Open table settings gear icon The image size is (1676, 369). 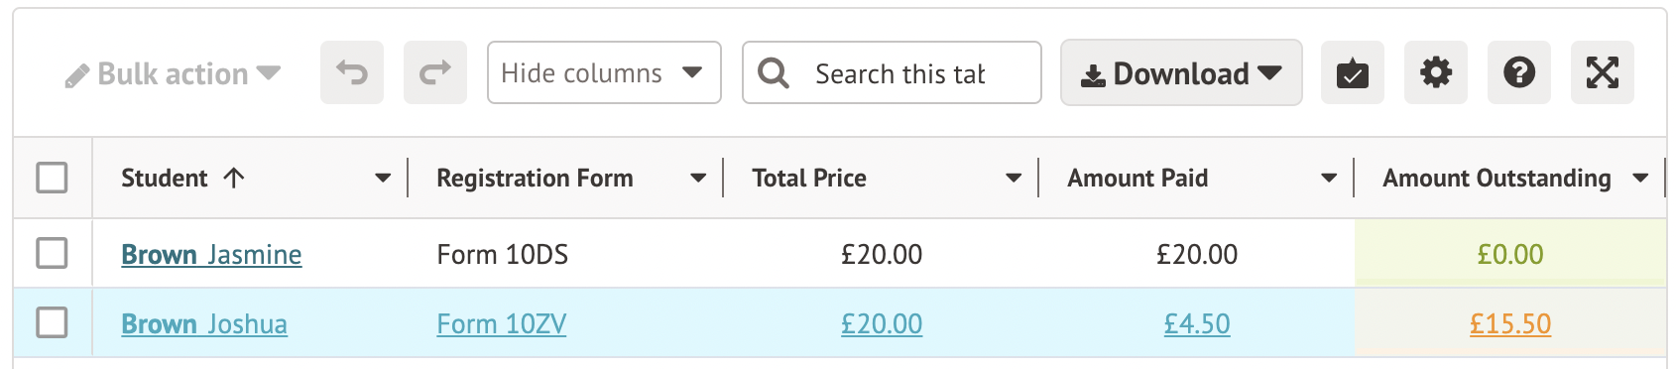1436,72
